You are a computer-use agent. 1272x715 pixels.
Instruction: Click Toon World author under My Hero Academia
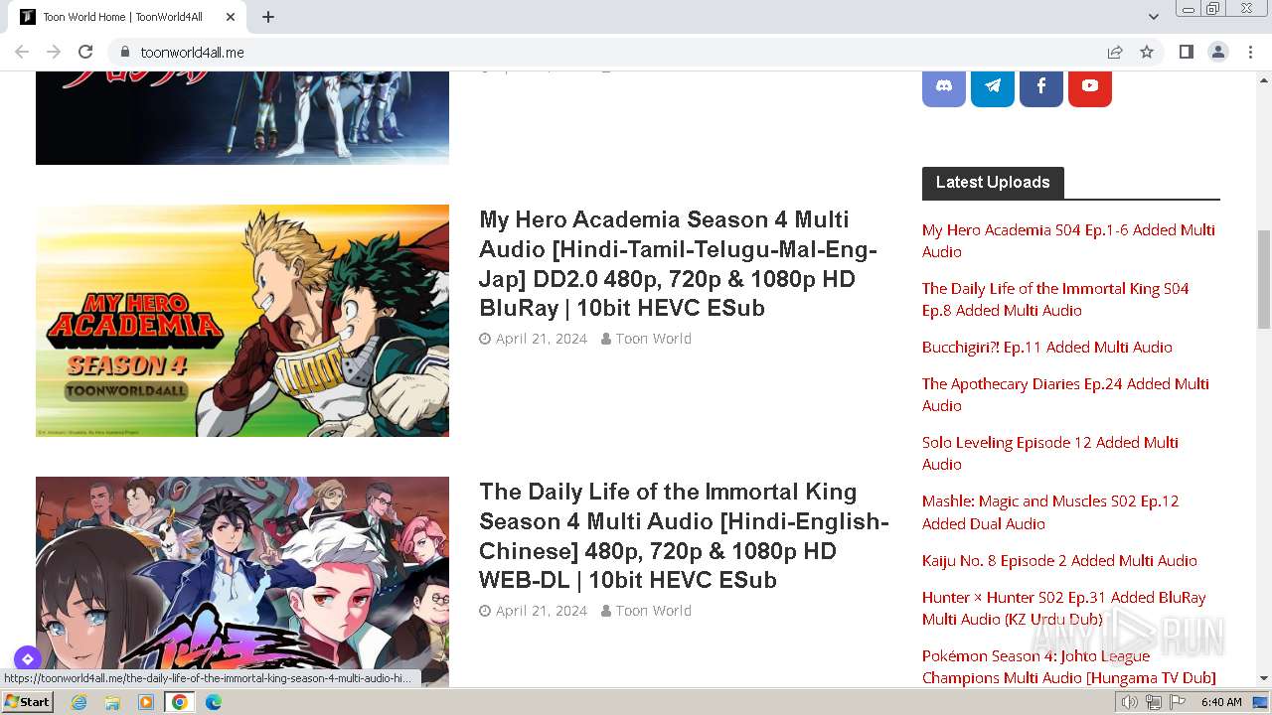tap(653, 339)
